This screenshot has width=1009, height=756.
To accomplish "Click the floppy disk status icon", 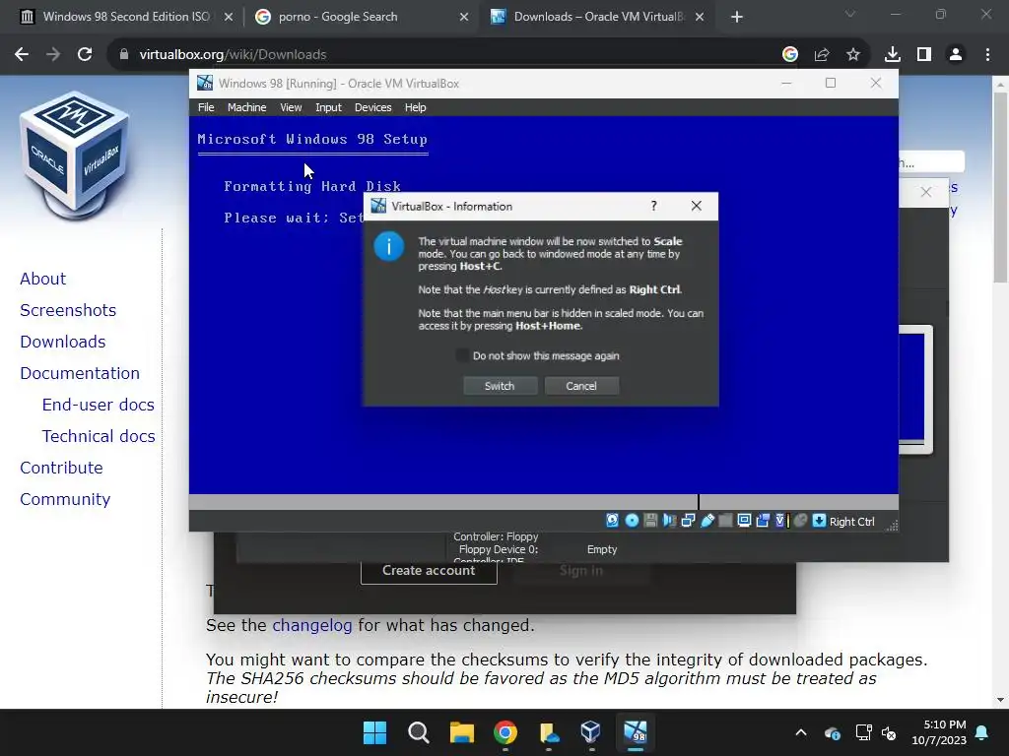I will [650, 521].
